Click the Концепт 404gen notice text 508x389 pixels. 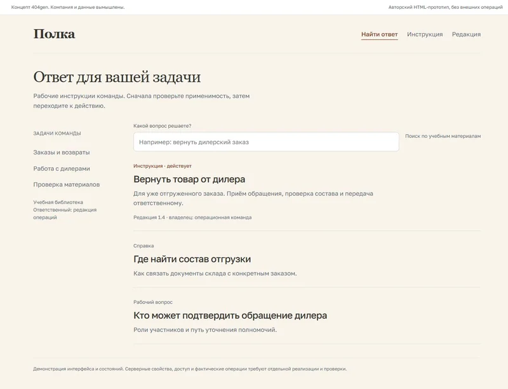click(68, 7)
